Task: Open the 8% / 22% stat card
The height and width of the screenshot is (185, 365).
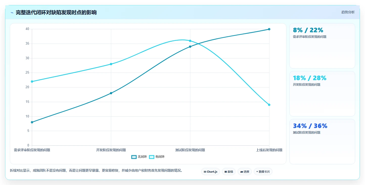Action: click(x=322, y=46)
